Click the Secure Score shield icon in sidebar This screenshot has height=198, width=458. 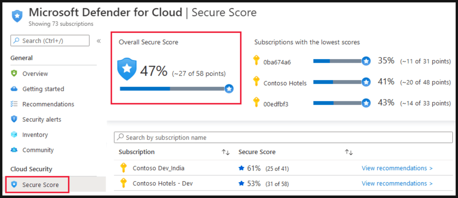(14, 184)
